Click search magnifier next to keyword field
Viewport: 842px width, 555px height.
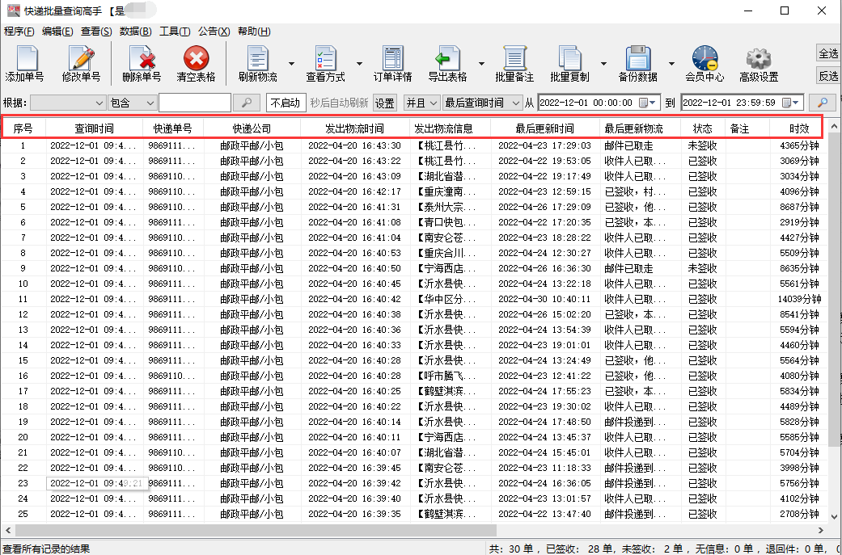click(246, 103)
